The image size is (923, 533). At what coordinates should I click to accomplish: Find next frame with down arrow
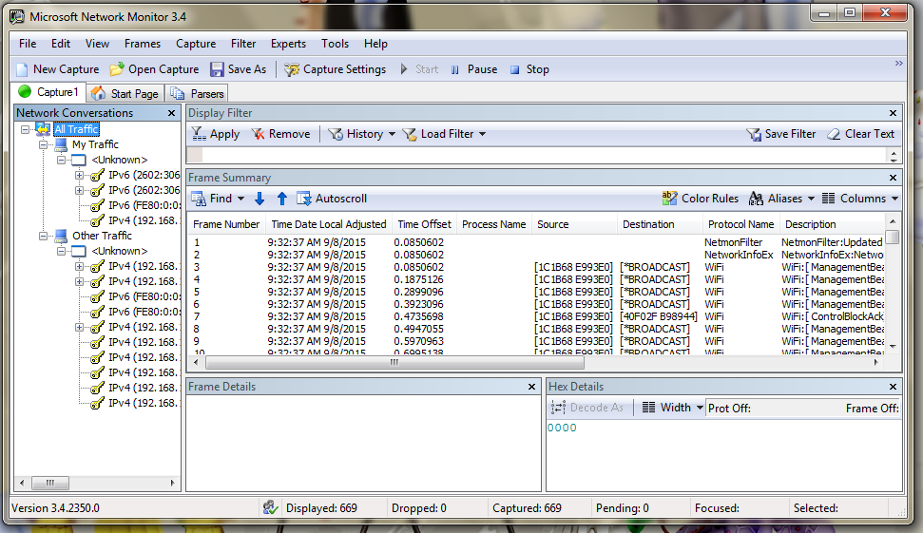pyautogui.click(x=260, y=199)
